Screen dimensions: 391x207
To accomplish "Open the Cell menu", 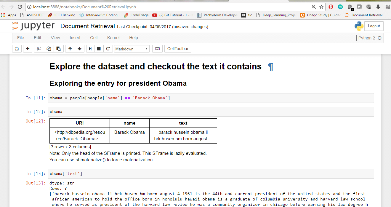I will pyautogui.click(x=94, y=38).
